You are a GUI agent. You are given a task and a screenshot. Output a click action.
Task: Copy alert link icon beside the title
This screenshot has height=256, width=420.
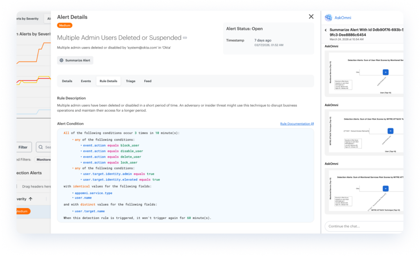tap(185, 38)
